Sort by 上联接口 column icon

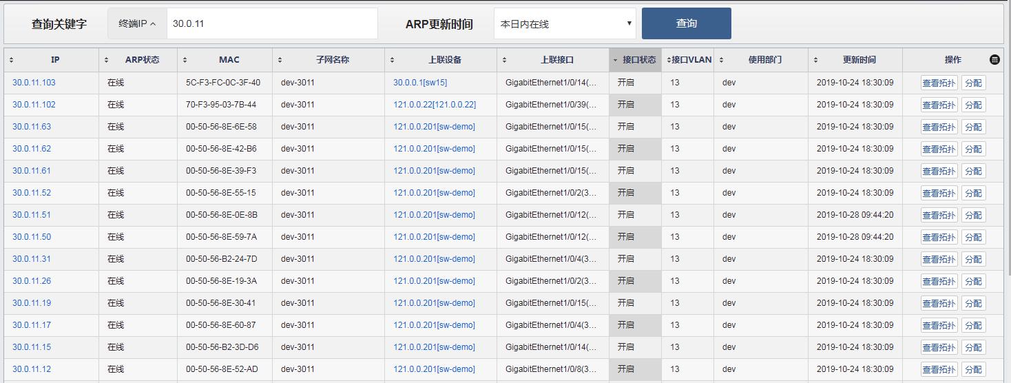505,60
